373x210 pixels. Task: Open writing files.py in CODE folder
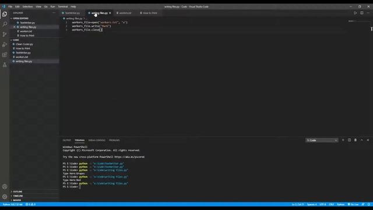tap(24, 61)
